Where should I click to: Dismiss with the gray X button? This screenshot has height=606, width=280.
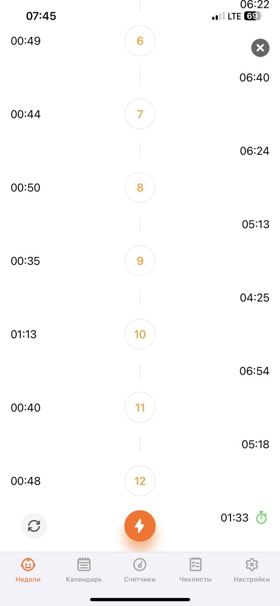(x=260, y=48)
